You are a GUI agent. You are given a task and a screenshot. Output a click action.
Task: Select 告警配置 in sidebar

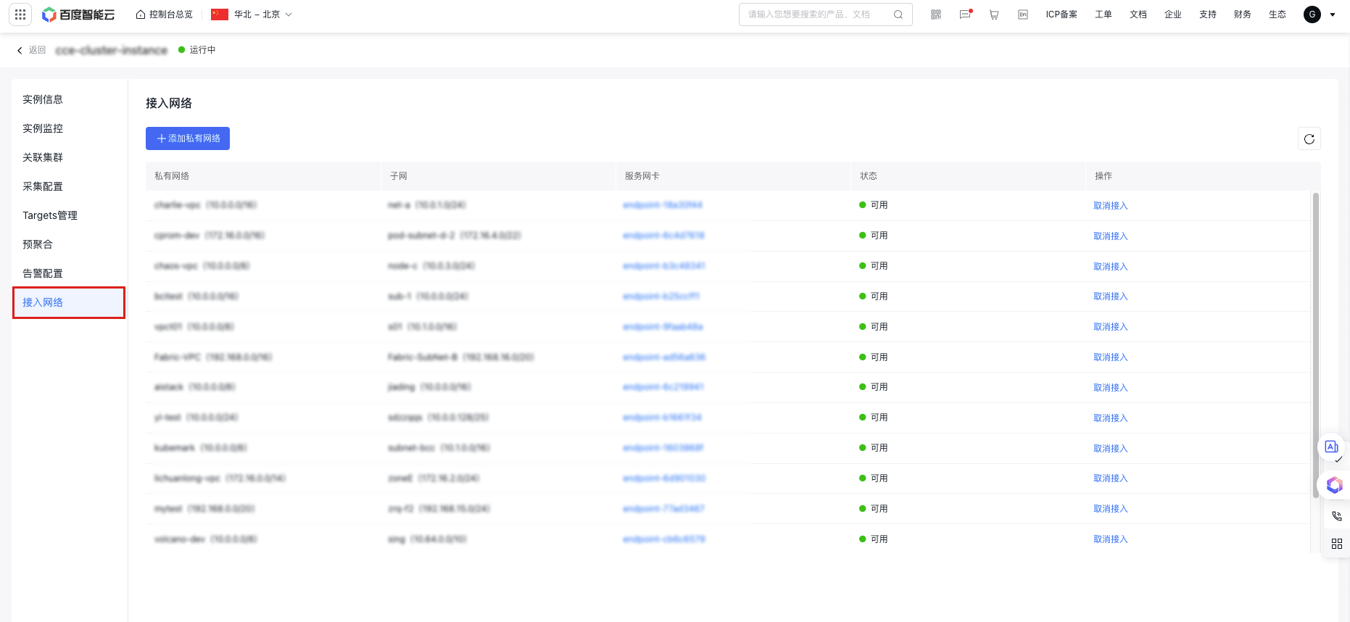[x=43, y=273]
